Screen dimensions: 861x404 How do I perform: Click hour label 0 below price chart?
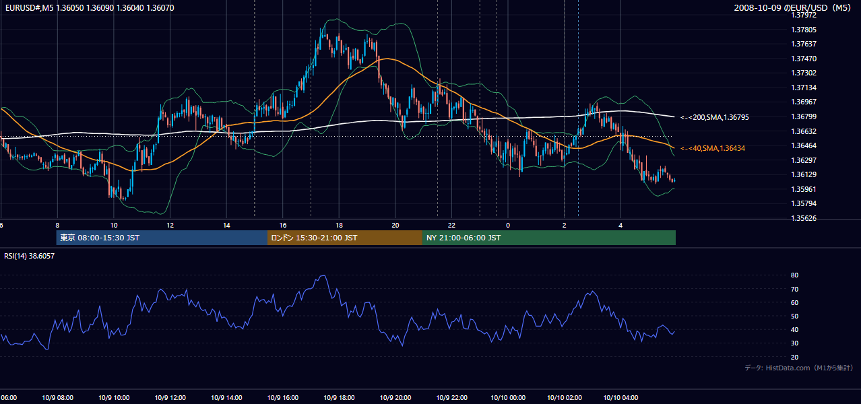[508, 225]
